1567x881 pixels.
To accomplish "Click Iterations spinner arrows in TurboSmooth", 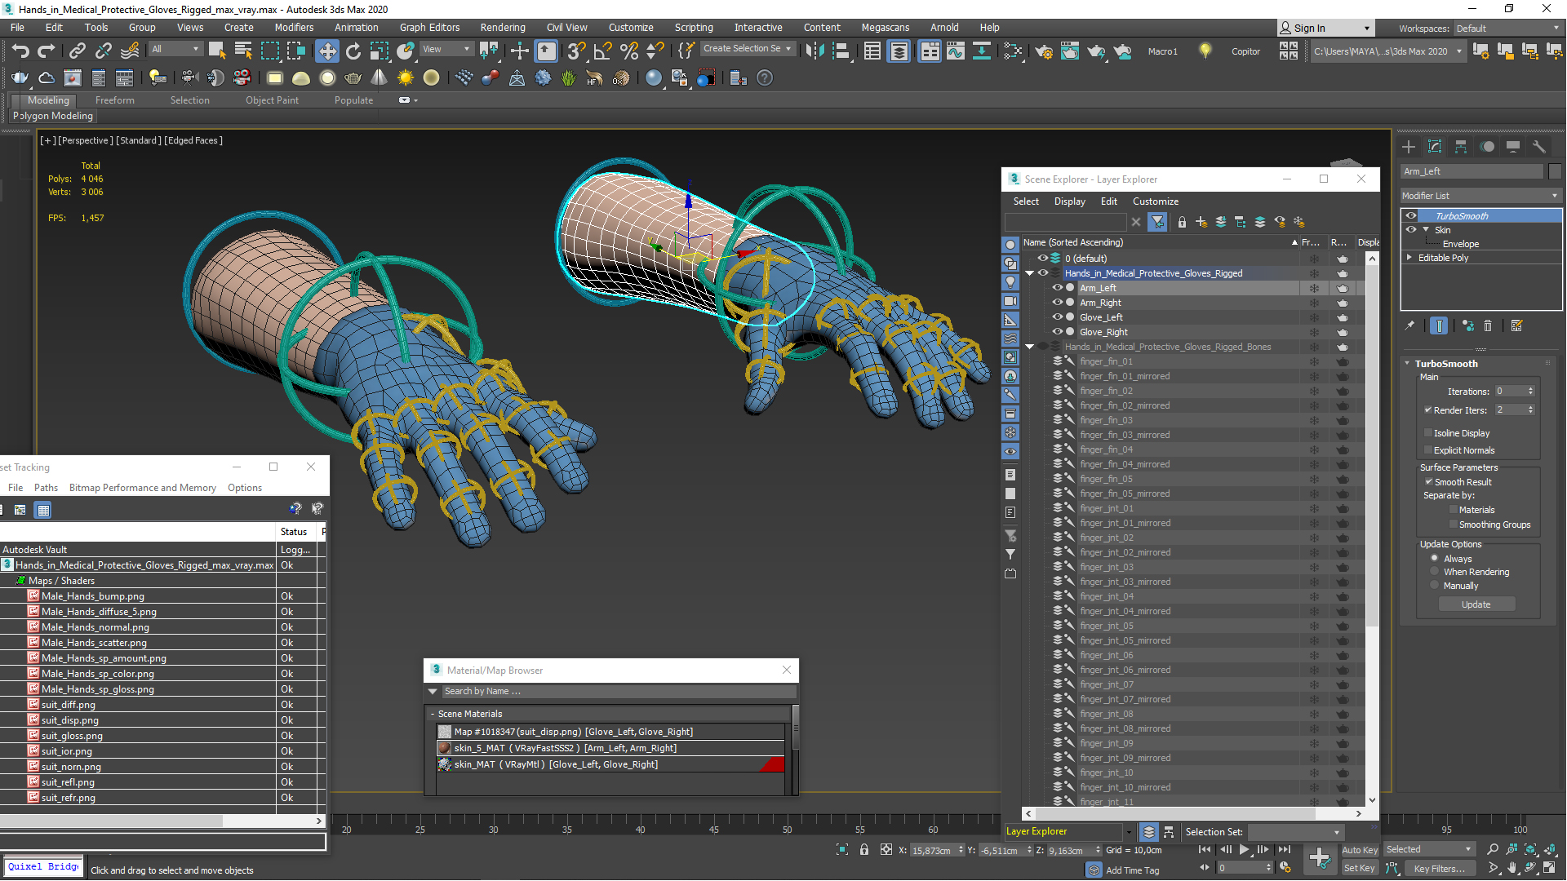I will [1530, 392].
